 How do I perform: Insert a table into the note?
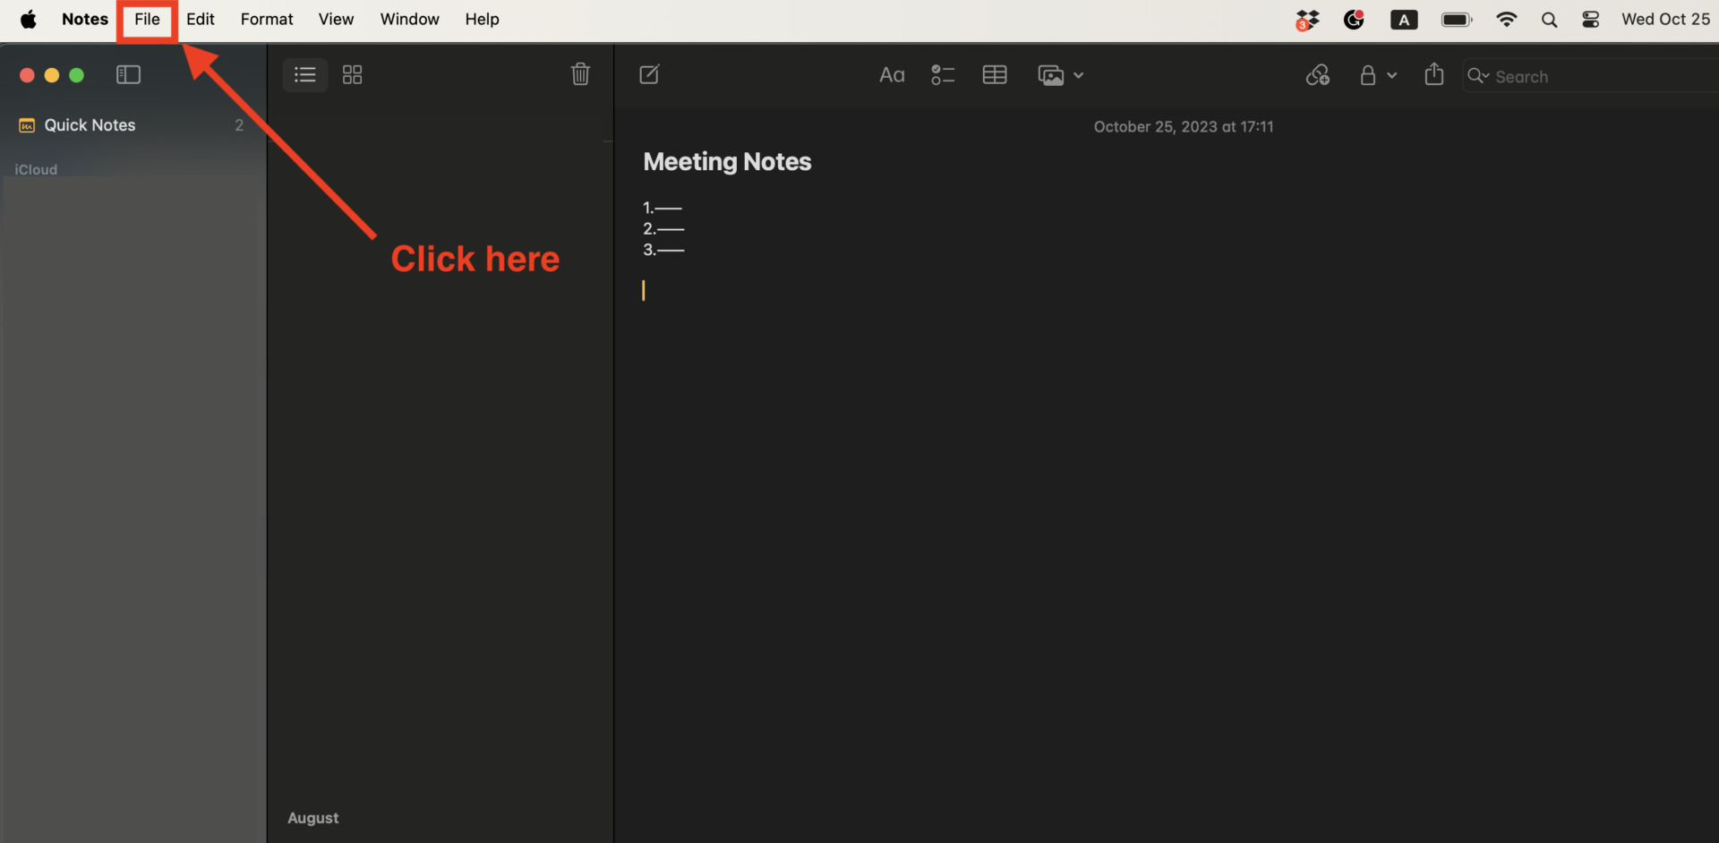click(995, 75)
